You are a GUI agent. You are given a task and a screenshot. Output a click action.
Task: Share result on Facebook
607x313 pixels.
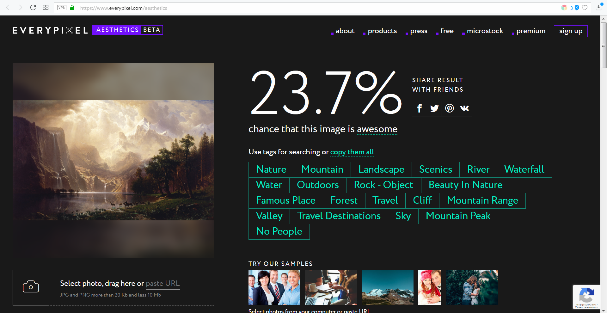coord(420,108)
